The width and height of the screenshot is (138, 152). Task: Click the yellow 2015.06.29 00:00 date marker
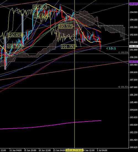click(74, 150)
